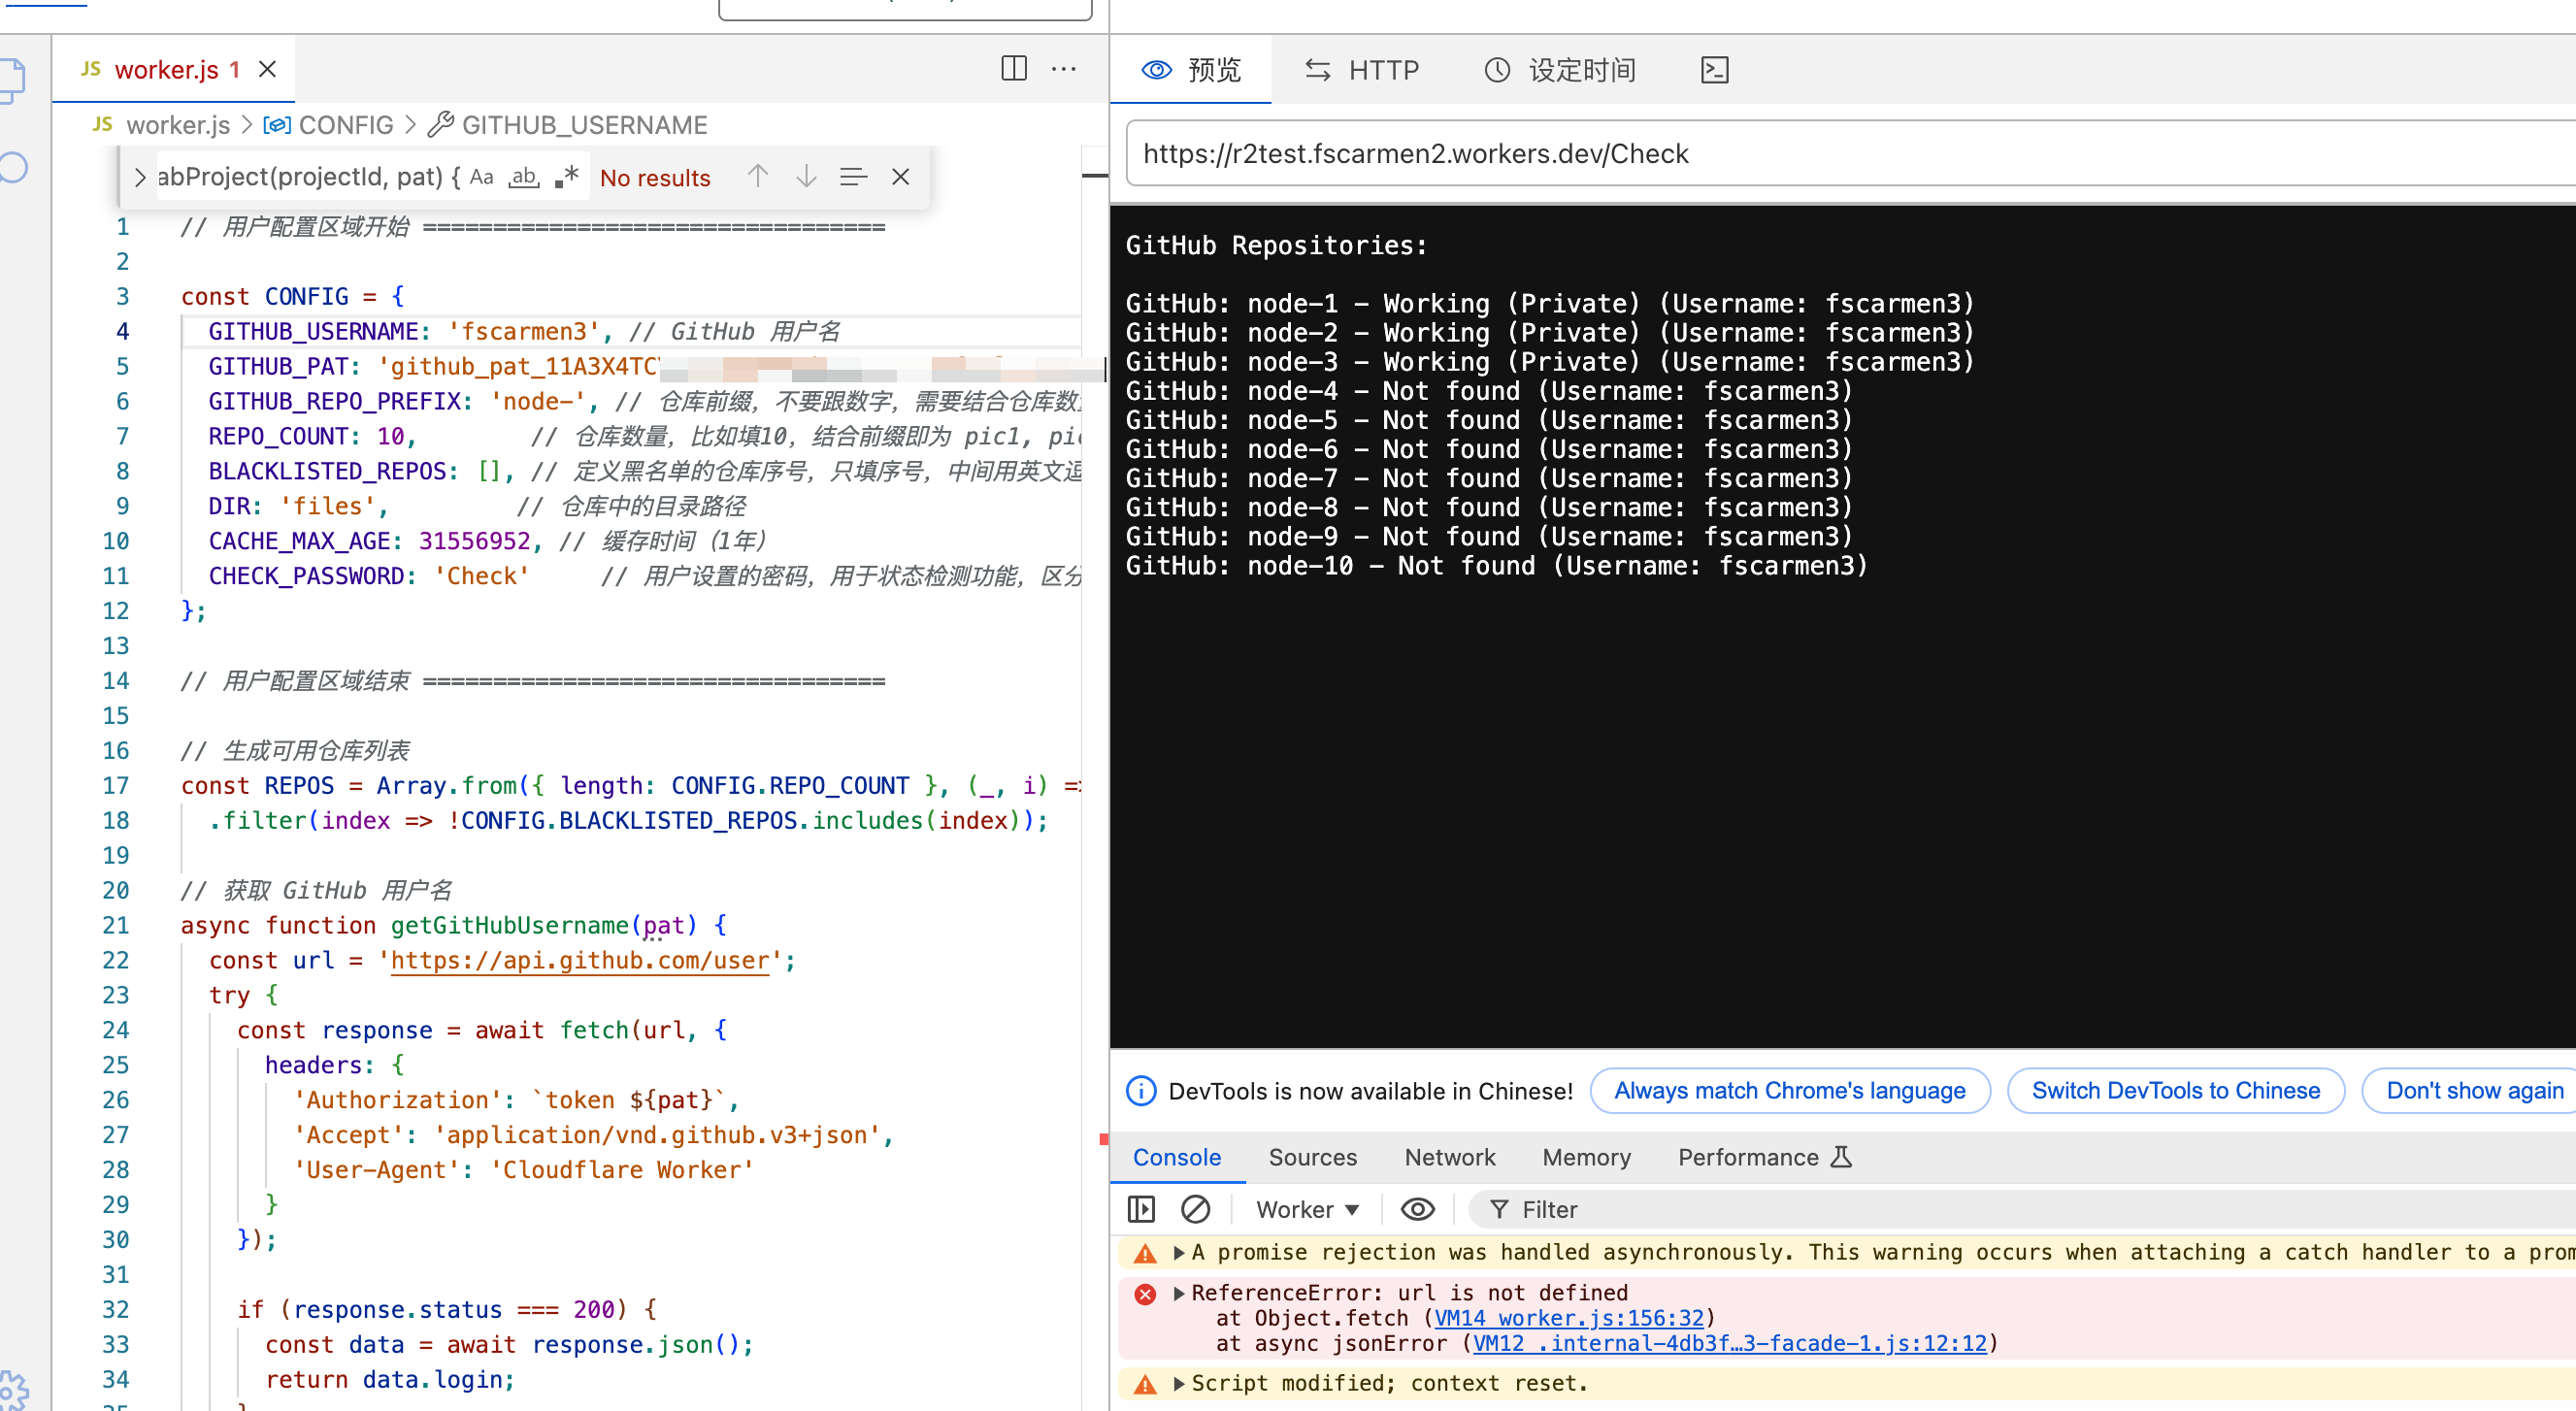The height and width of the screenshot is (1411, 2576).
Task: Click Switch DevTools to Chinese
Action: coord(2175,1090)
